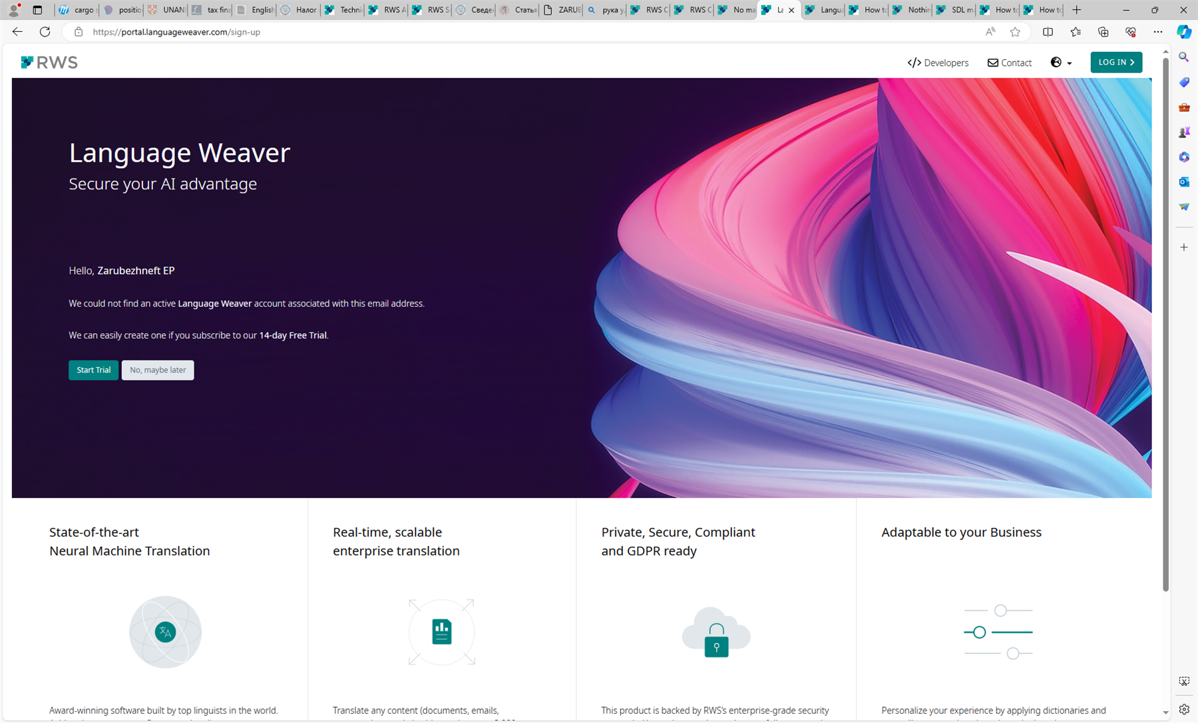The height and width of the screenshot is (723, 1198).
Task: Switch to the tax fin tab
Action: pyautogui.click(x=210, y=10)
